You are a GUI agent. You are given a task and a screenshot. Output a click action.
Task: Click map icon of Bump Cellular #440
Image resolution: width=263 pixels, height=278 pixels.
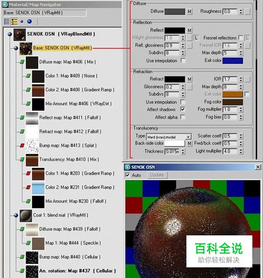tap(22, 257)
